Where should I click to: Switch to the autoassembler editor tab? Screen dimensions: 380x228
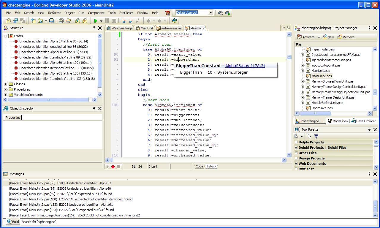click(169, 28)
